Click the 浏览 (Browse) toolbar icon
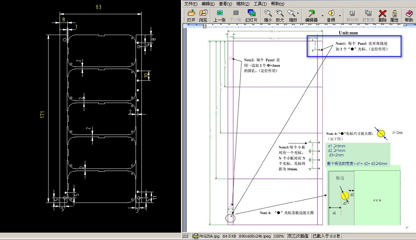The height and width of the screenshot is (240, 416). click(203, 16)
